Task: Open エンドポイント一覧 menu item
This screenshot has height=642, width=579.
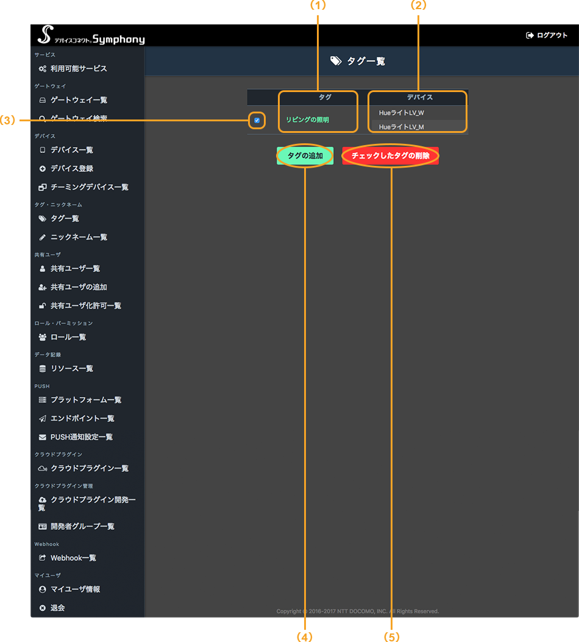Action: (x=82, y=418)
